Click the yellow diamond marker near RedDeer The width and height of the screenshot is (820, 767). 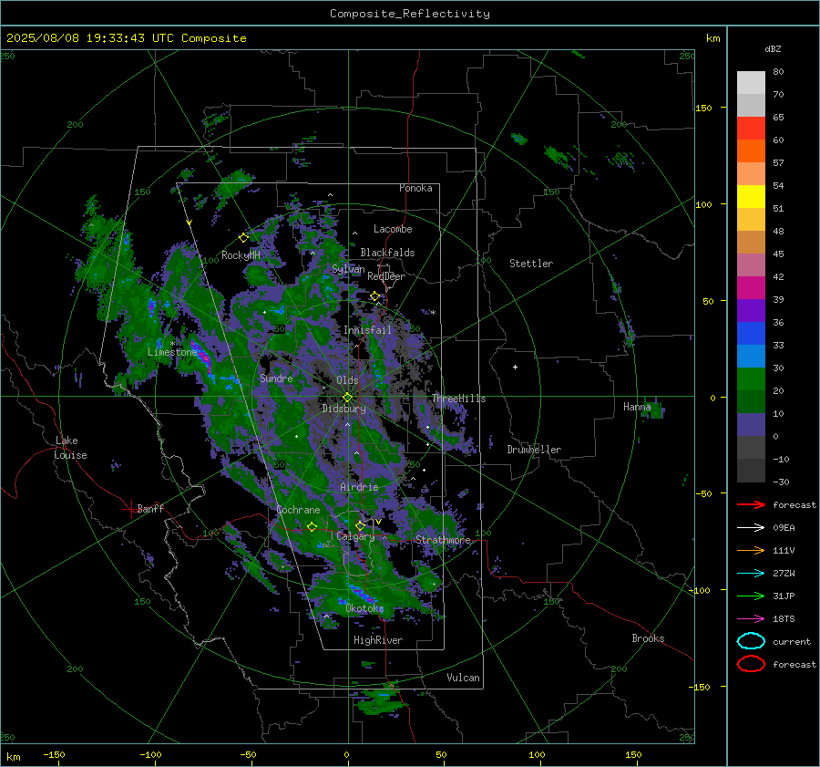(x=375, y=296)
